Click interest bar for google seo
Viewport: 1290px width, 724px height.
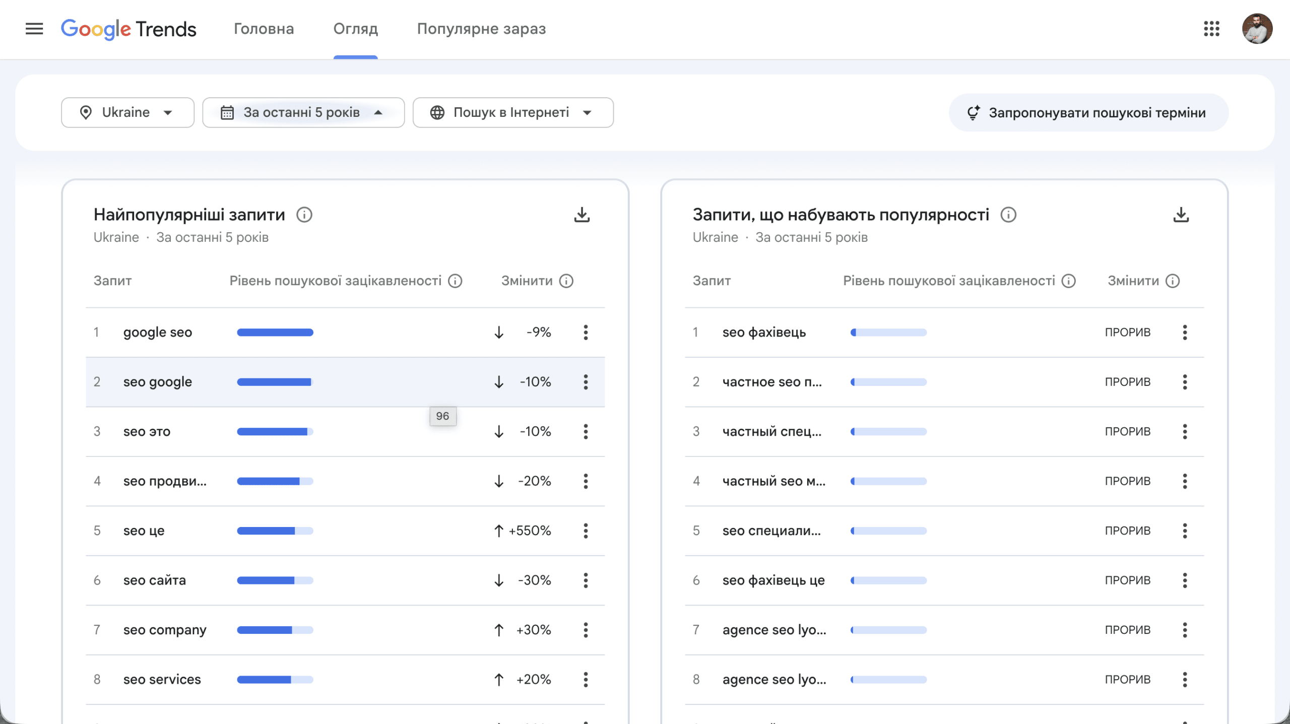pyautogui.click(x=275, y=333)
